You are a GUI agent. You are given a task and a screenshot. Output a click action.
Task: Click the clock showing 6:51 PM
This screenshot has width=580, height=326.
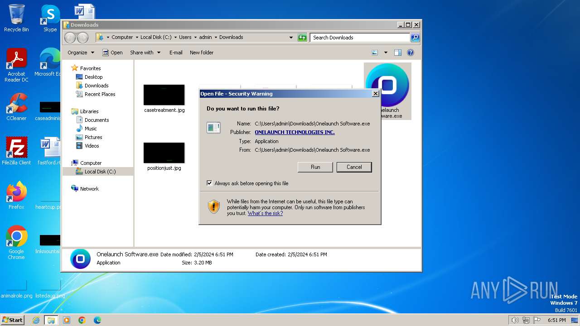coord(557,320)
